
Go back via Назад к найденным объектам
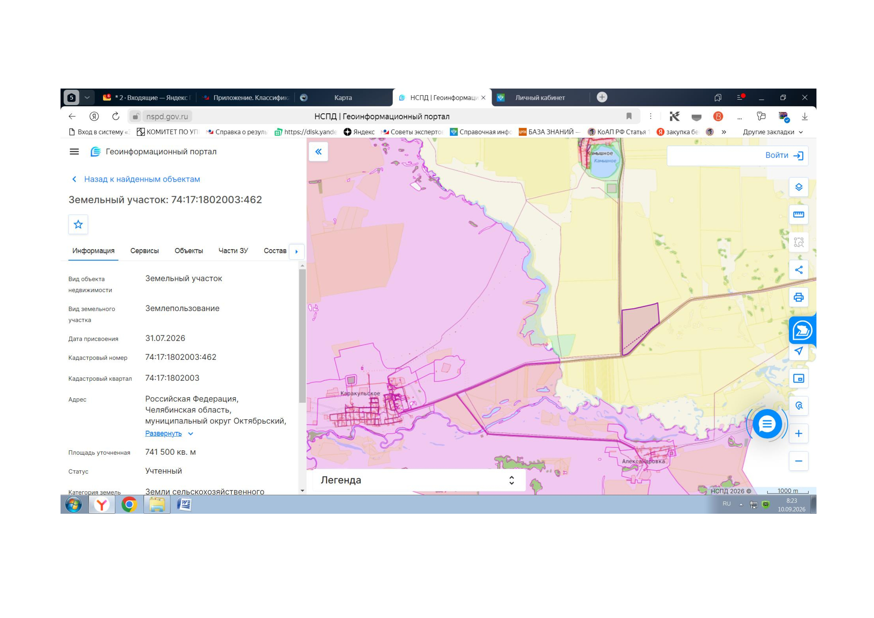136,179
